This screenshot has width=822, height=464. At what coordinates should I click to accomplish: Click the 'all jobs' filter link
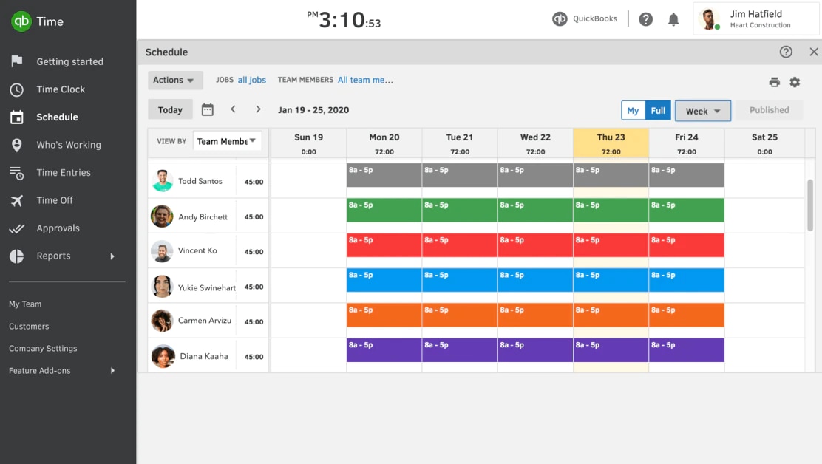pyautogui.click(x=251, y=80)
